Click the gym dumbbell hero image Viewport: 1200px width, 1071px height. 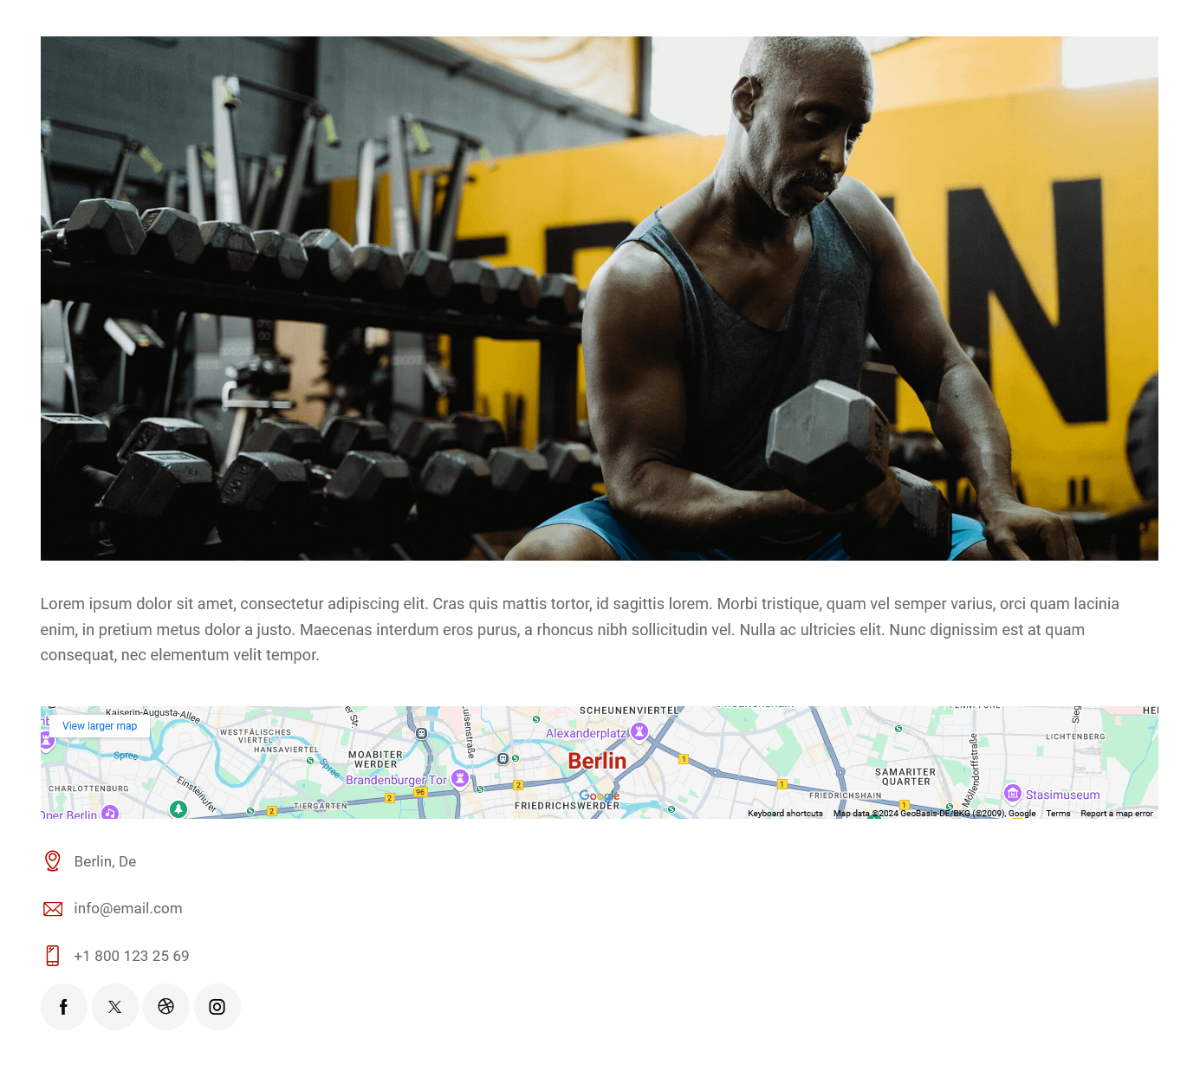tap(600, 298)
